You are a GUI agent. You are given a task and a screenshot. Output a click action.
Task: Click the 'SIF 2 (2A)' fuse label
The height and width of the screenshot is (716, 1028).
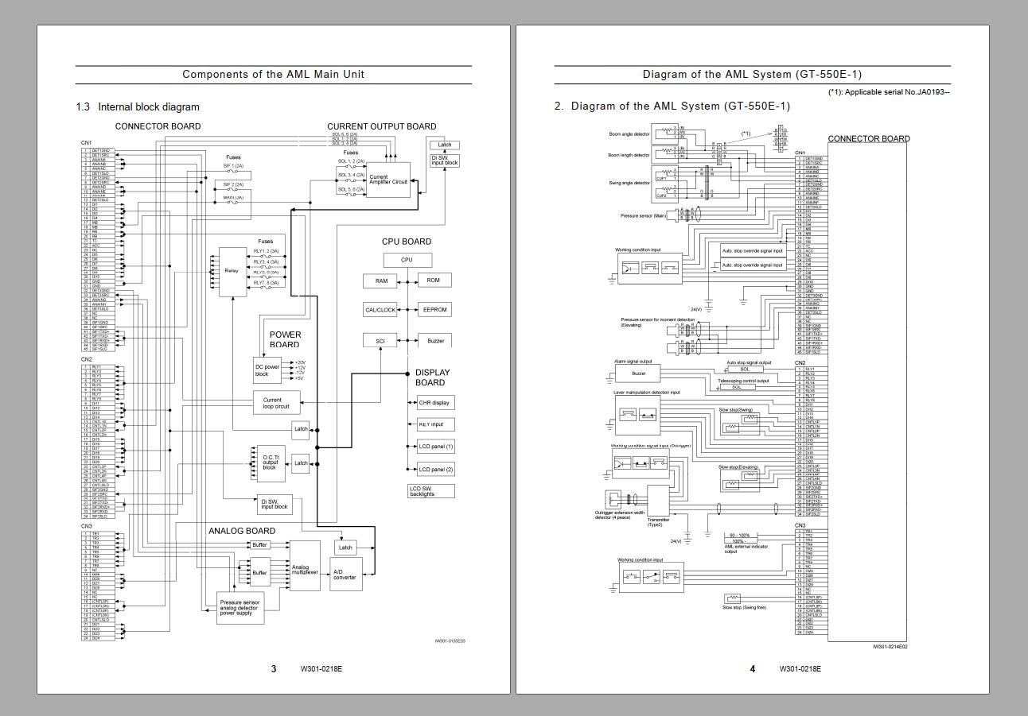point(233,184)
